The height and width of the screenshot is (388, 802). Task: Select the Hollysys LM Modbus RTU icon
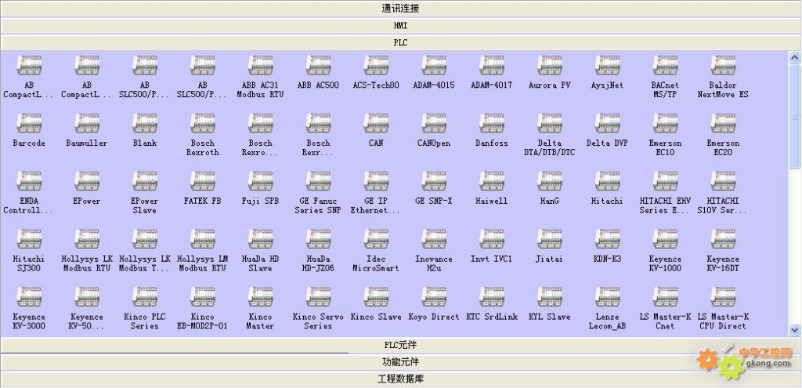click(203, 239)
